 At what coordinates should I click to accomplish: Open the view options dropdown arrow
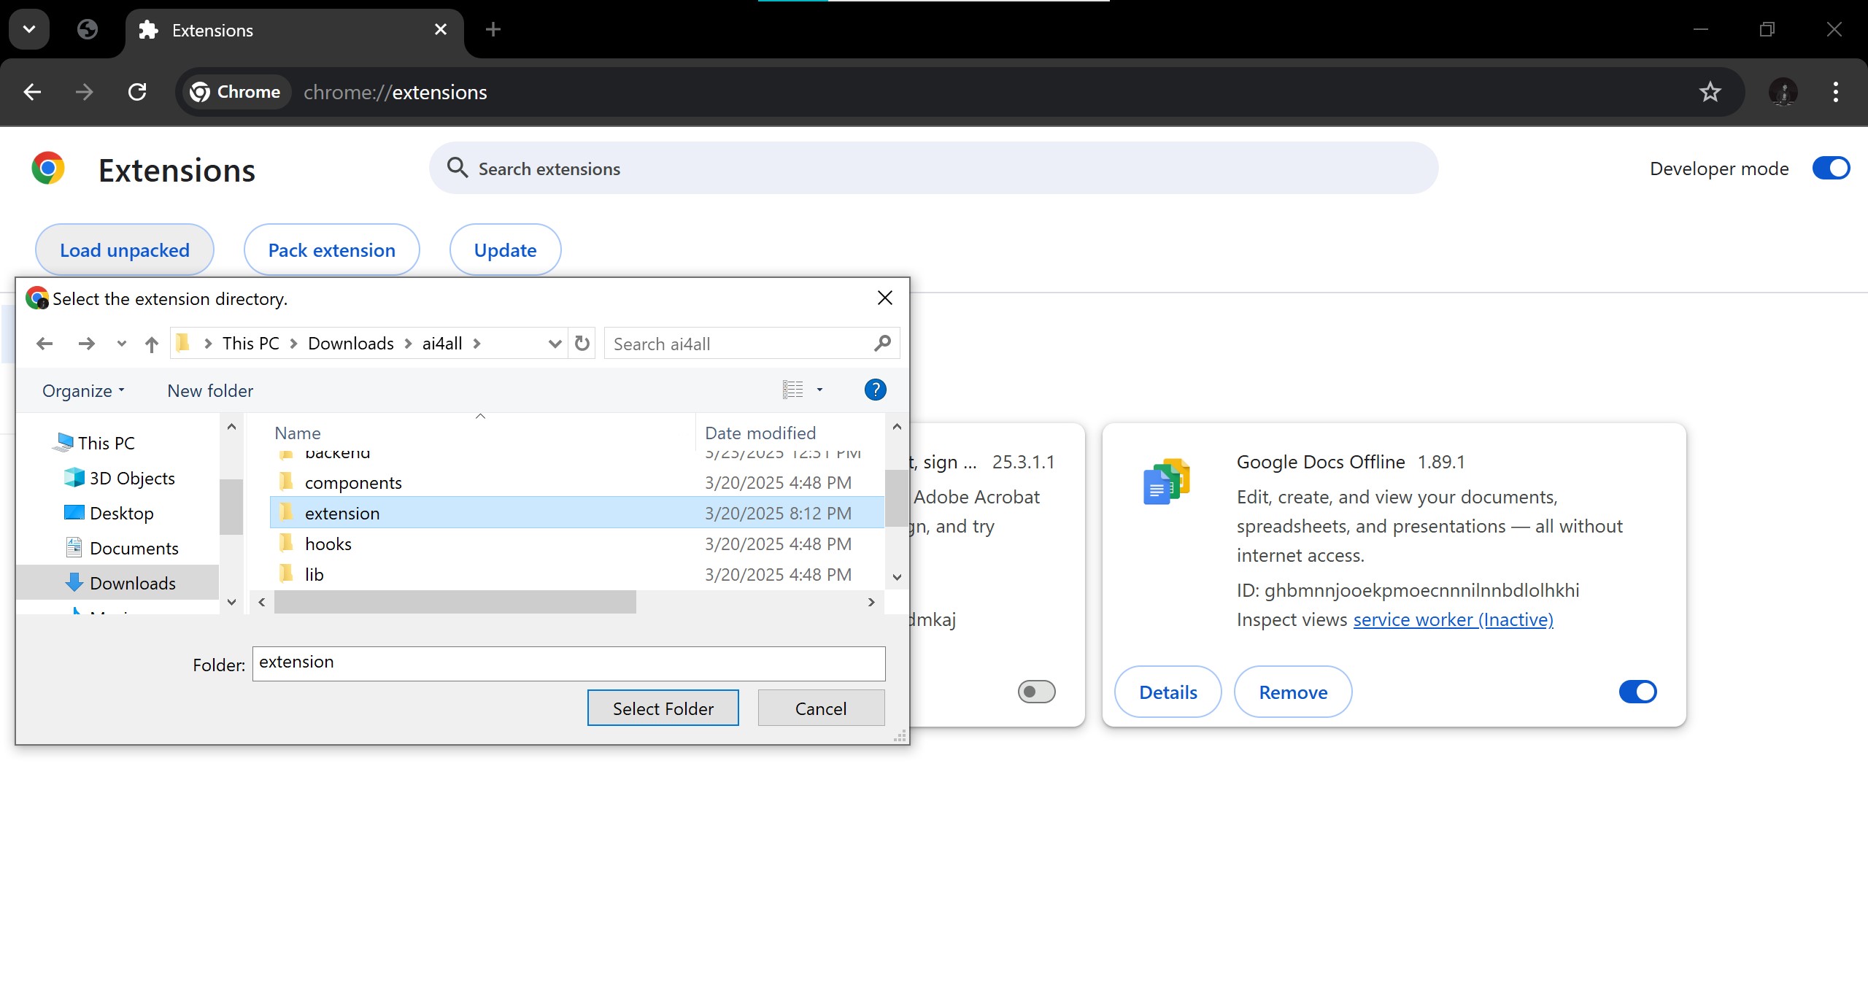[819, 390]
